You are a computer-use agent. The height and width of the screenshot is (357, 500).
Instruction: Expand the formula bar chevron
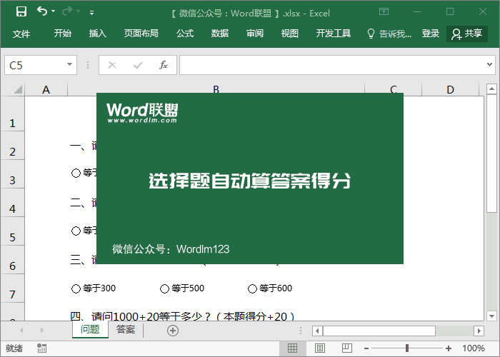[x=491, y=65]
